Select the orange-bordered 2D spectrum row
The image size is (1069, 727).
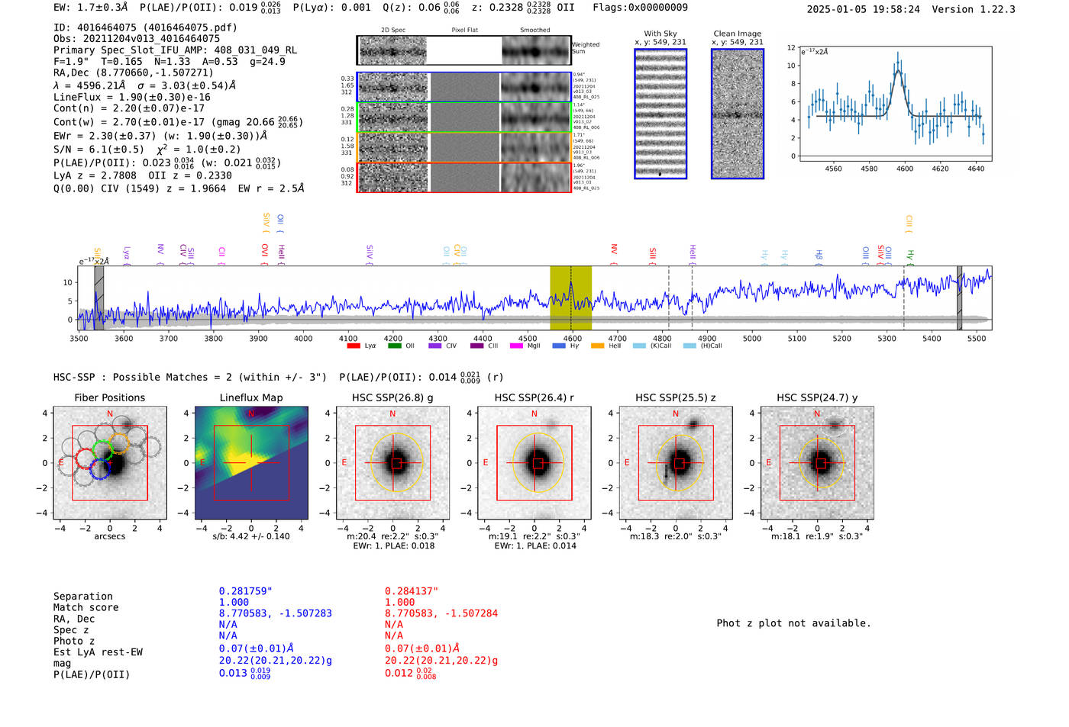click(x=464, y=147)
